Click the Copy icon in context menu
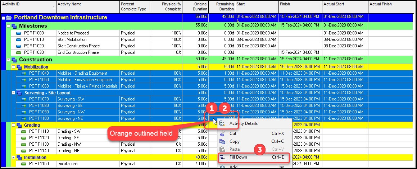Viewport: 417px width, 169px height. point(222,141)
